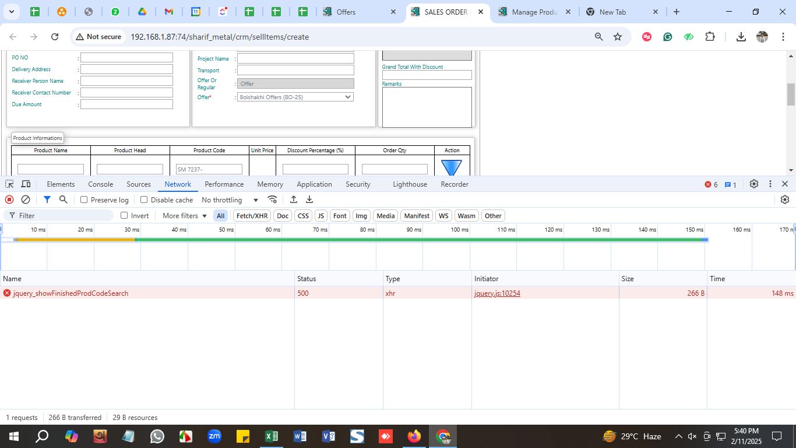The height and width of the screenshot is (448, 796).
Task: Open the No throttling dropdown
Action: click(230, 200)
